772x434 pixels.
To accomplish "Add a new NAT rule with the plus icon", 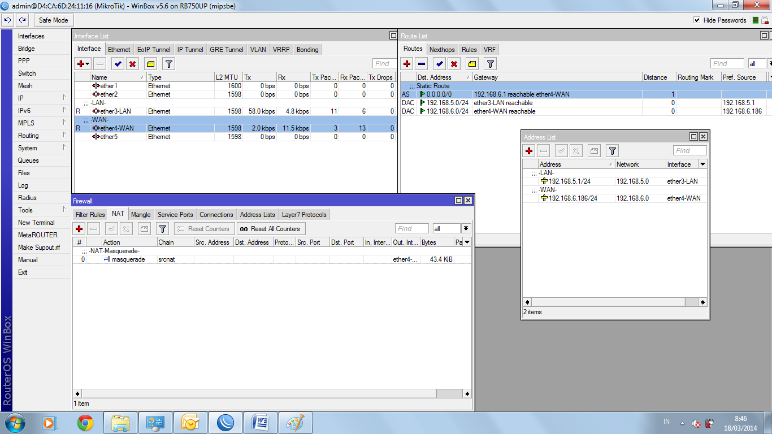I will point(78,228).
